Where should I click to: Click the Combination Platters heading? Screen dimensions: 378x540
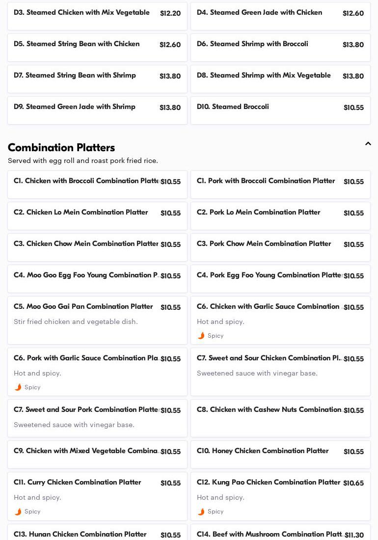pyautogui.click(x=61, y=147)
